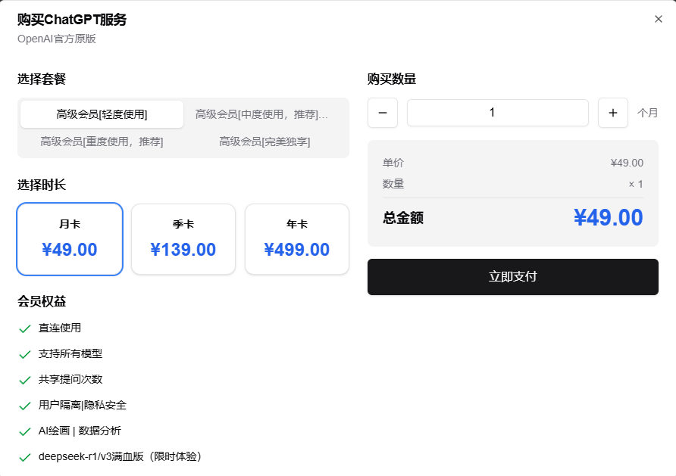Select the 高级会员[中度使用，推荐] plan
Image resolution: width=676 pixels, height=476 pixels.
pos(262,114)
